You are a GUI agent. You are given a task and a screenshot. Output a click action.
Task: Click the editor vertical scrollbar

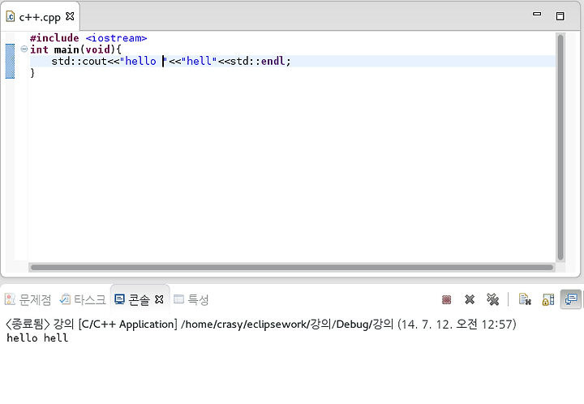pos(560,147)
